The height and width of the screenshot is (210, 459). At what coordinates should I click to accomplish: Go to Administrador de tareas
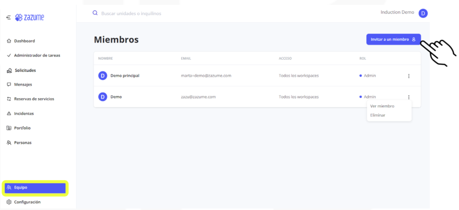pos(37,55)
